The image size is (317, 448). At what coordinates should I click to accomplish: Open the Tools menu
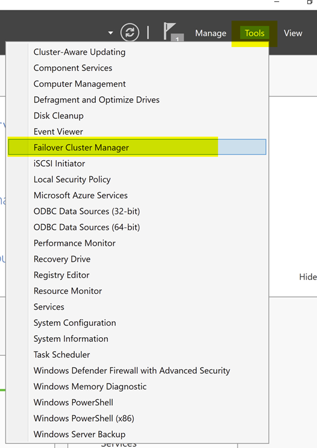pyautogui.click(x=254, y=33)
